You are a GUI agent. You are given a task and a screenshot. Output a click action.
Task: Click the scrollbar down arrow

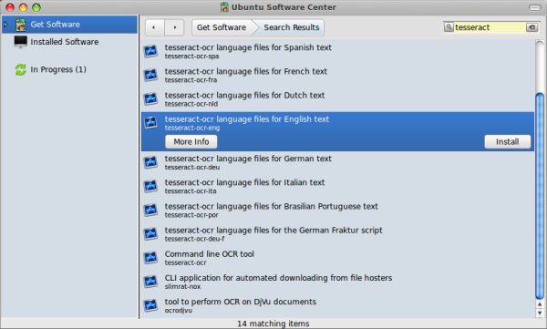point(540,313)
